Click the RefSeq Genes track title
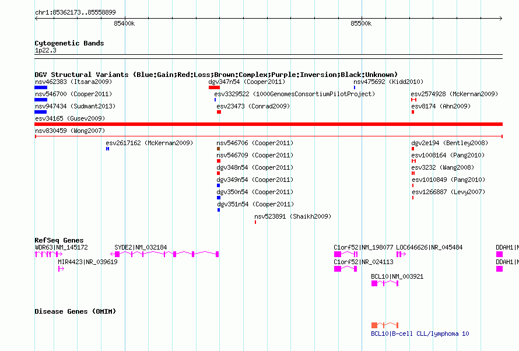 pyautogui.click(x=59, y=240)
